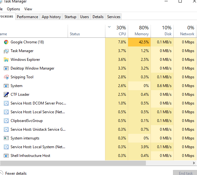The image size is (197, 175).
Task: Click the System process icon
Action: [x=6, y=86]
